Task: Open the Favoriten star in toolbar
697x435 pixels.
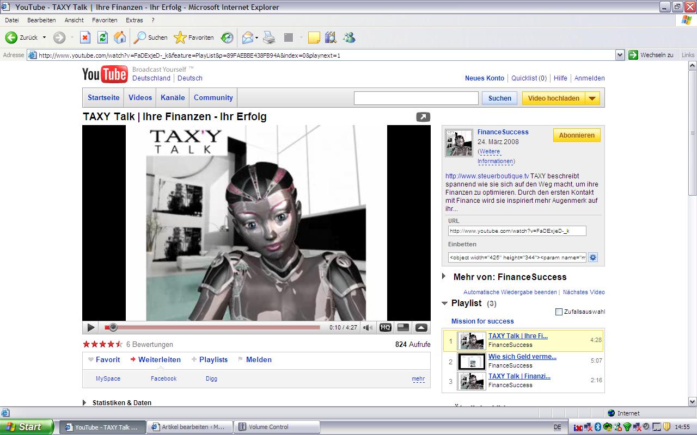Action: pyautogui.click(x=194, y=38)
